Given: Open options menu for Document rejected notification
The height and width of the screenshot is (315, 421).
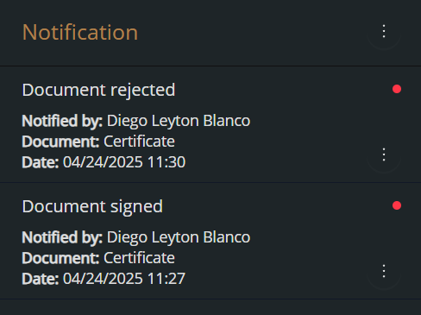Looking at the screenshot, I should point(384,154).
